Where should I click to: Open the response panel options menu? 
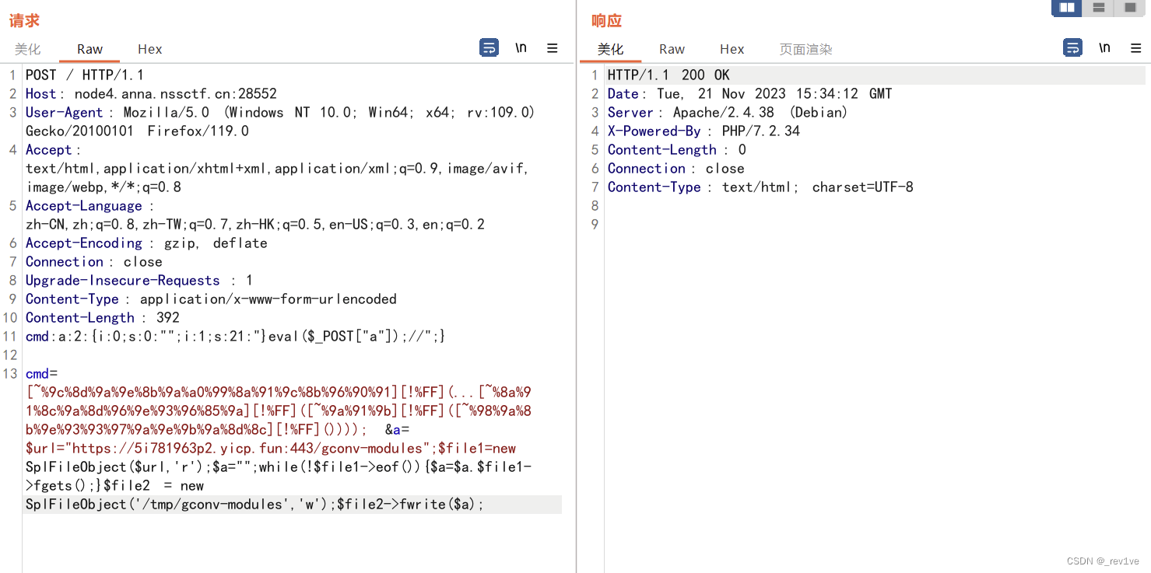1136,48
